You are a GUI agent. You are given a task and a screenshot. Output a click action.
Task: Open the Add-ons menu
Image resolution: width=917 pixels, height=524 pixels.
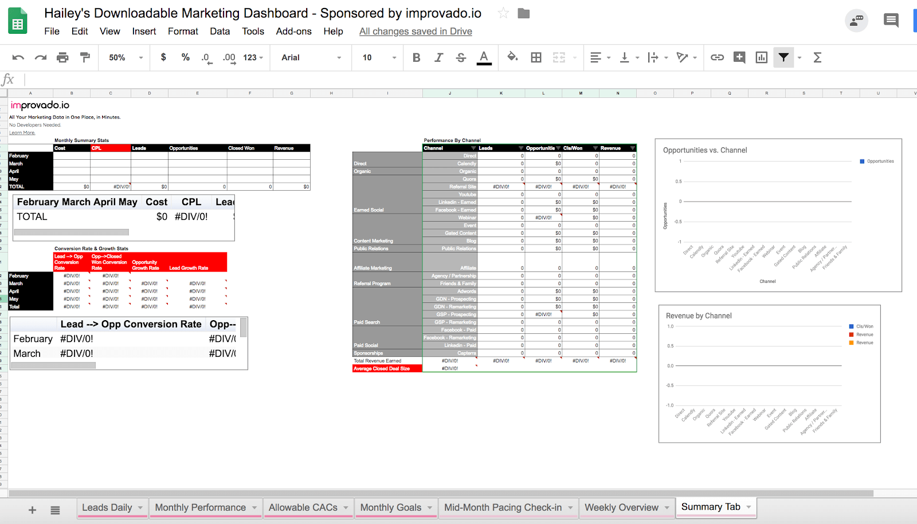(293, 31)
